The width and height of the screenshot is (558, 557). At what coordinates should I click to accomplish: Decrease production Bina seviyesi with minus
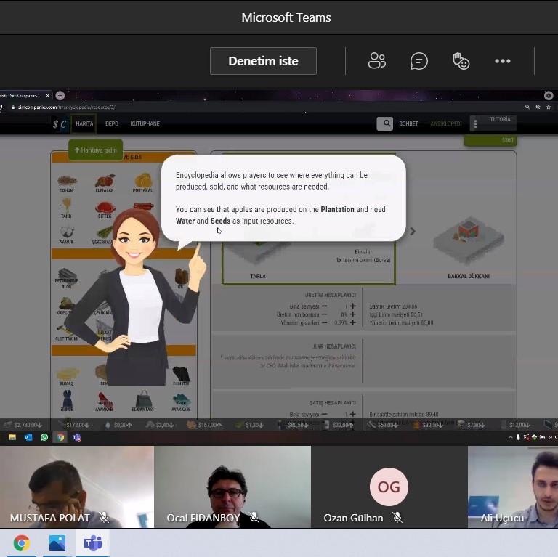(324, 306)
